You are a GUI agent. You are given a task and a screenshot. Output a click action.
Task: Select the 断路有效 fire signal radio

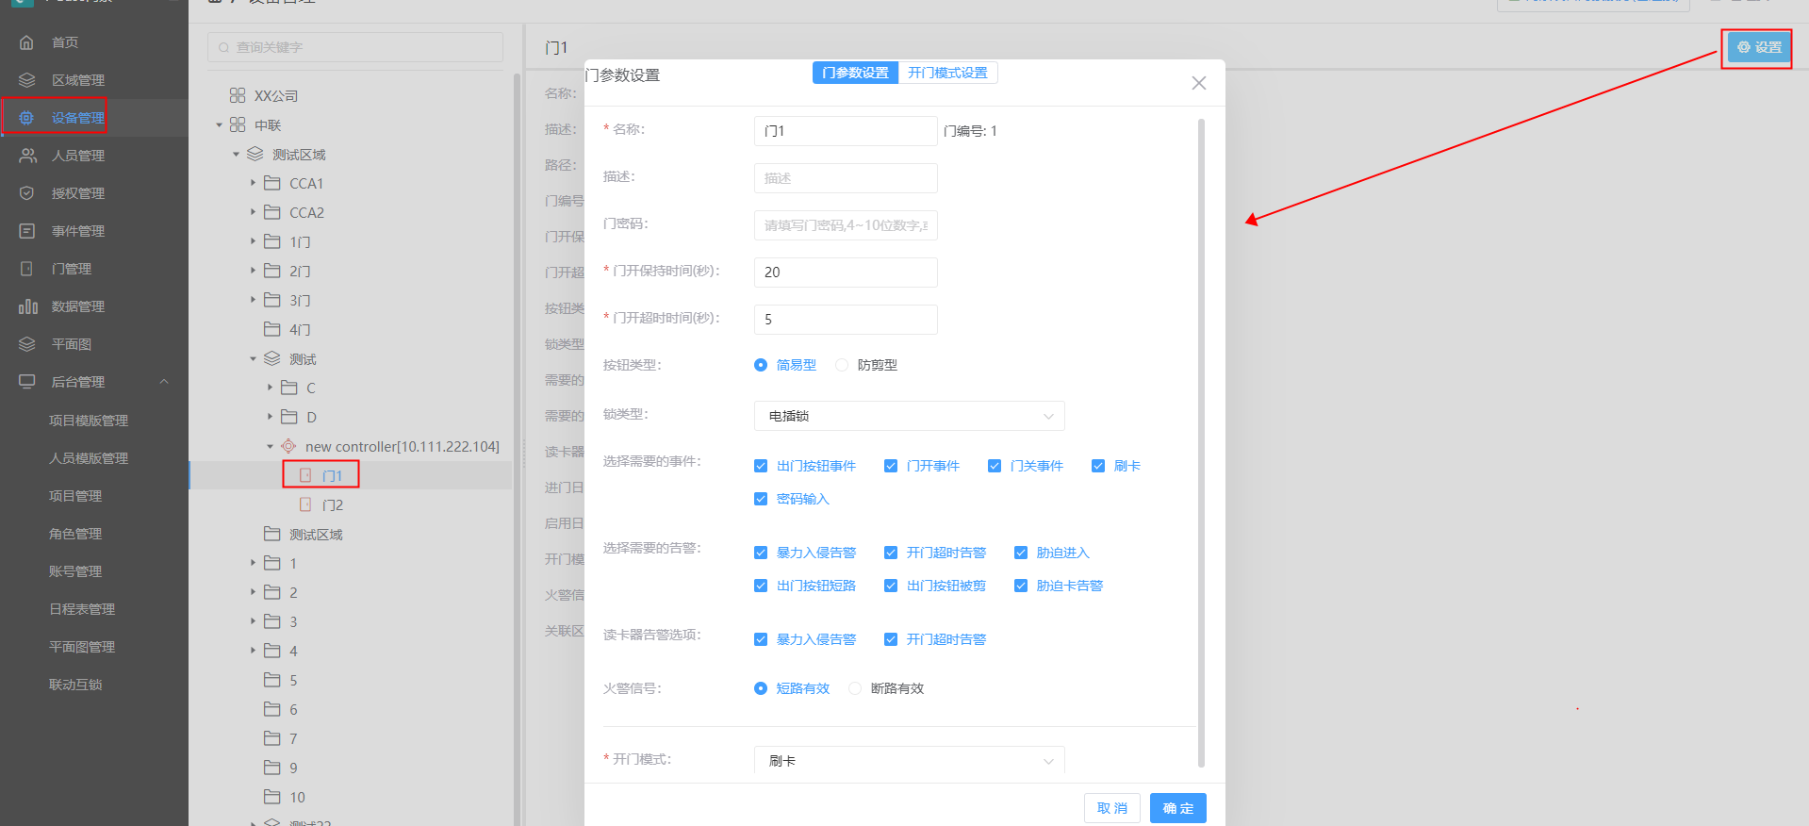click(855, 688)
